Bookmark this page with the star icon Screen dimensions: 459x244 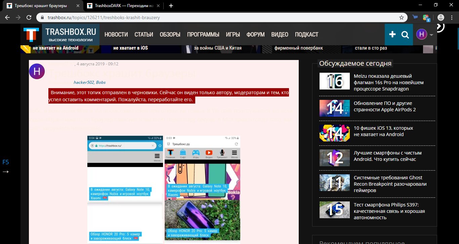tap(401, 17)
